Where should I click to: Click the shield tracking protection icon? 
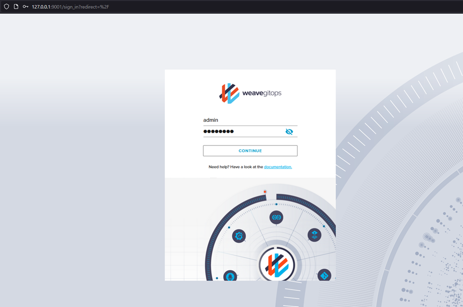point(6,6)
